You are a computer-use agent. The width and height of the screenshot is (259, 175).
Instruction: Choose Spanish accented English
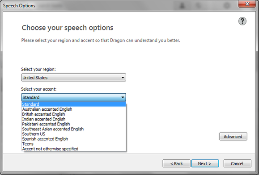click(74, 139)
